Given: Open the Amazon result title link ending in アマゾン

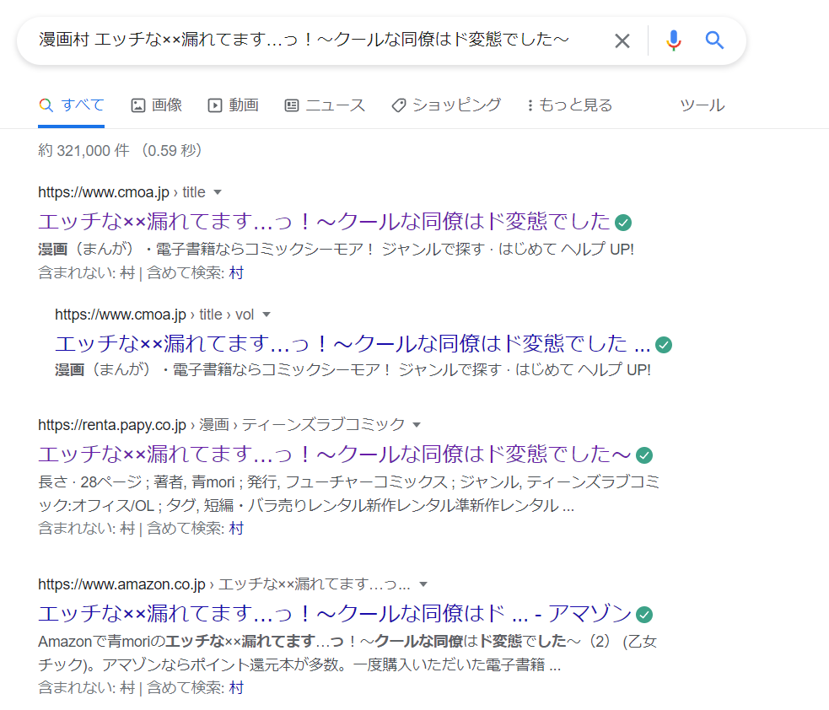Looking at the screenshot, I should (335, 613).
